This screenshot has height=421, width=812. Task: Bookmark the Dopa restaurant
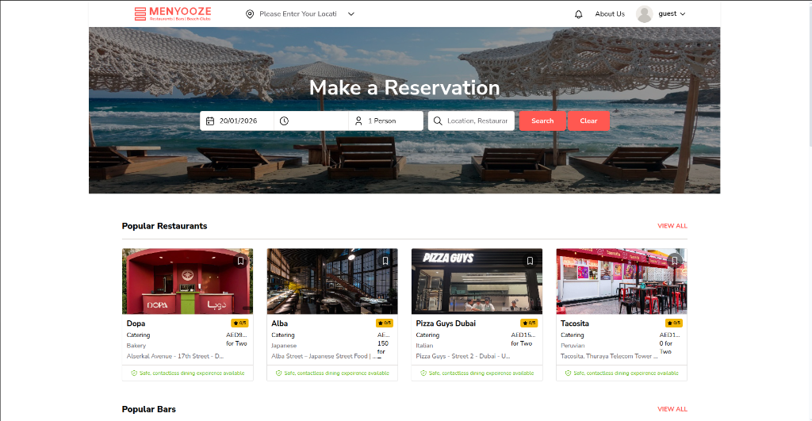pos(240,261)
